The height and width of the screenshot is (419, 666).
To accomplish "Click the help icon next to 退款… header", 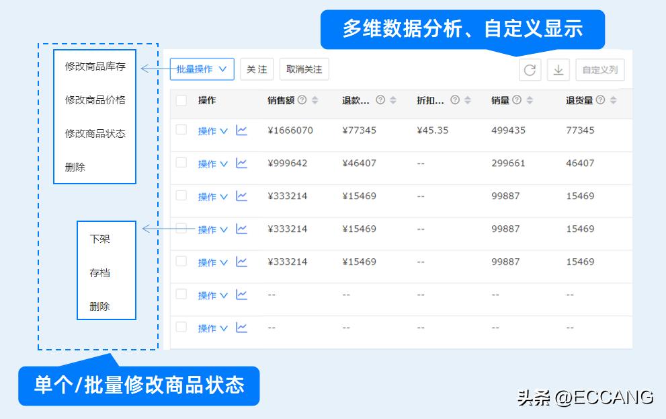I will (380, 100).
